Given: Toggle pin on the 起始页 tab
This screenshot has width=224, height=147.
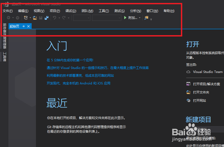Looking at the screenshot, I should [24, 26].
